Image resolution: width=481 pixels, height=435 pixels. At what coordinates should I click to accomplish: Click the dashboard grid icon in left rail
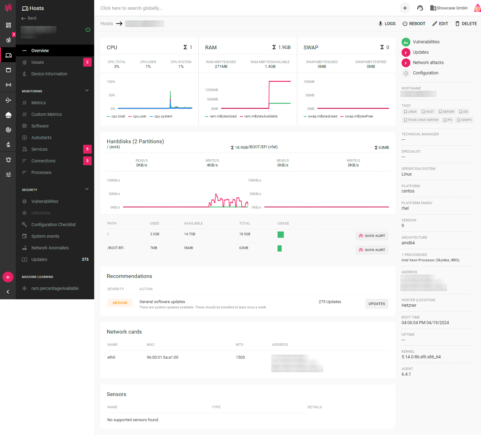[x=8, y=25]
